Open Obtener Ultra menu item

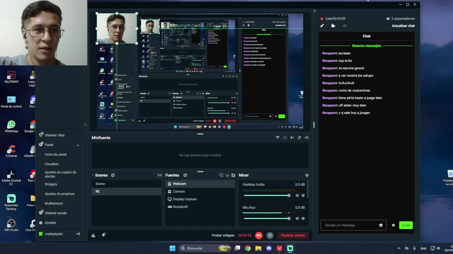coord(55,135)
